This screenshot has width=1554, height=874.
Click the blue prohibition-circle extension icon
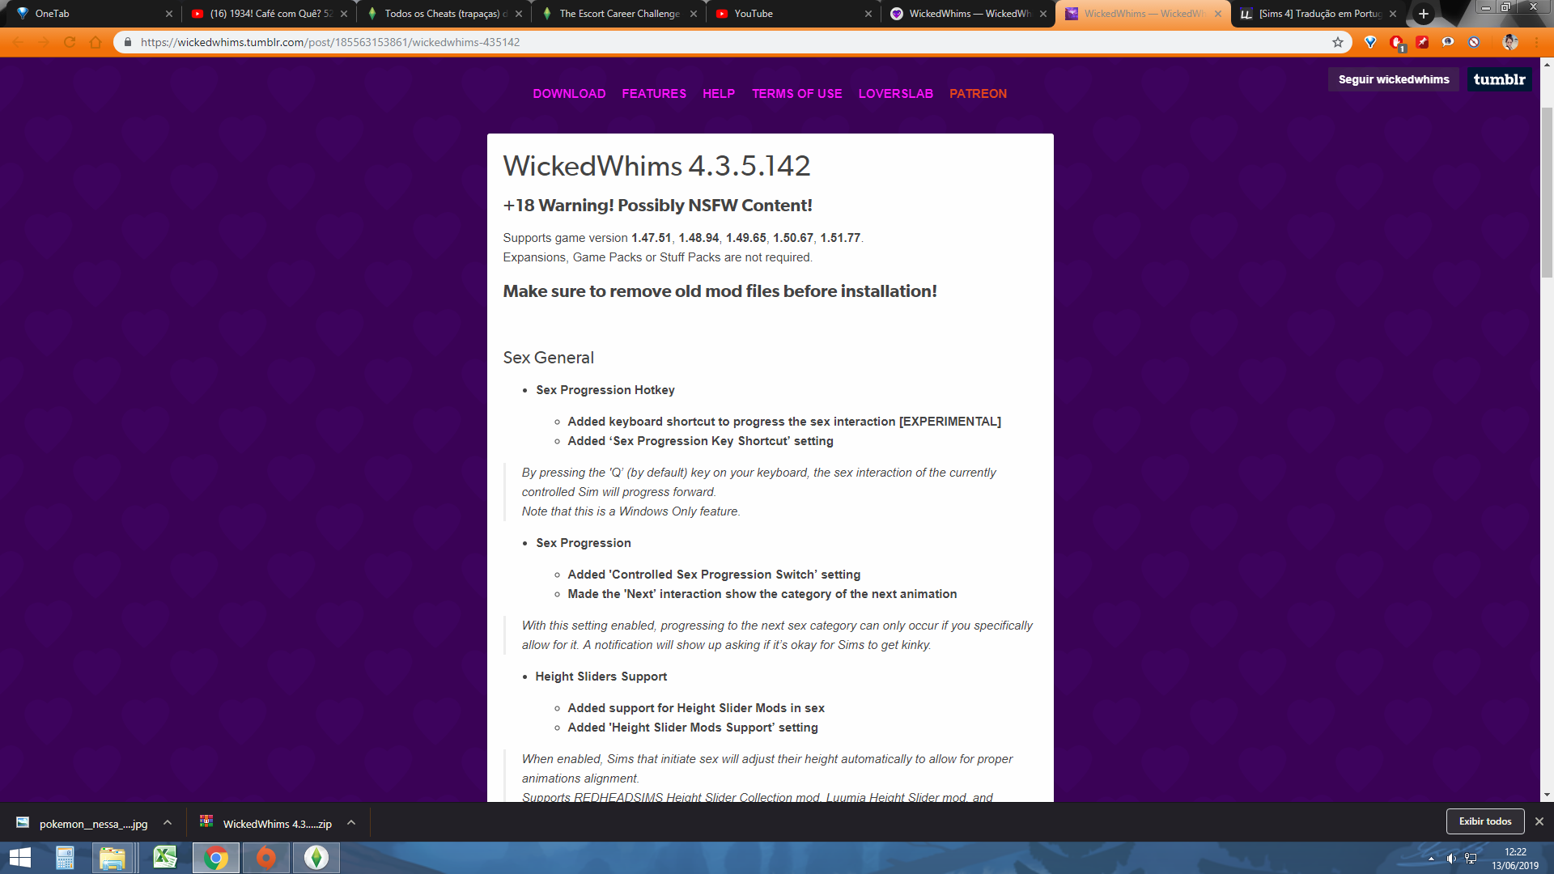click(1474, 42)
